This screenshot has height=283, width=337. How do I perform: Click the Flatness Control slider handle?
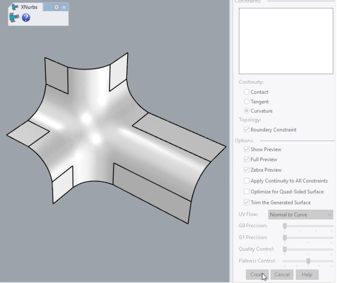308,261
